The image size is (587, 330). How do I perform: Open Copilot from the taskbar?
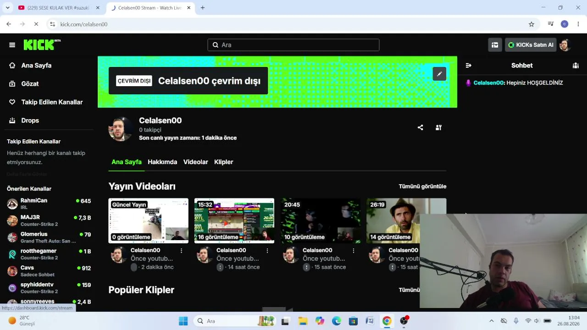click(x=320, y=321)
